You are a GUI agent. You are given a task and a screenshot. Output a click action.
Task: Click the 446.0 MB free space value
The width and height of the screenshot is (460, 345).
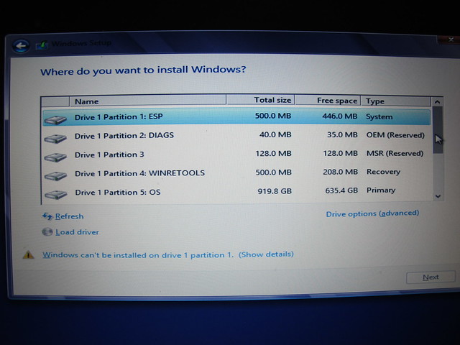click(340, 116)
